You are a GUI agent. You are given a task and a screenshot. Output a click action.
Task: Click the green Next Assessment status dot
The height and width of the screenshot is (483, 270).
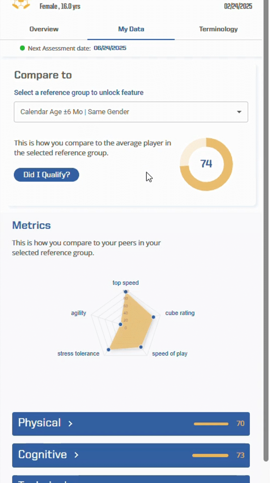click(x=22, y=48)
